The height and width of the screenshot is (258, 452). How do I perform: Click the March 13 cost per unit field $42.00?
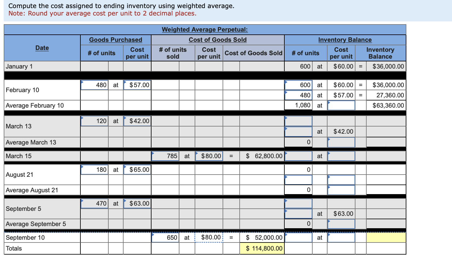(137, 121)
